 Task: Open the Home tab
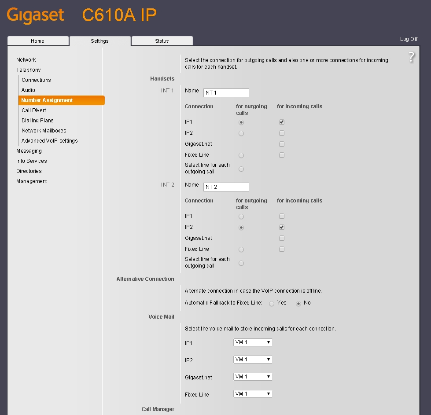coord(38,40)
